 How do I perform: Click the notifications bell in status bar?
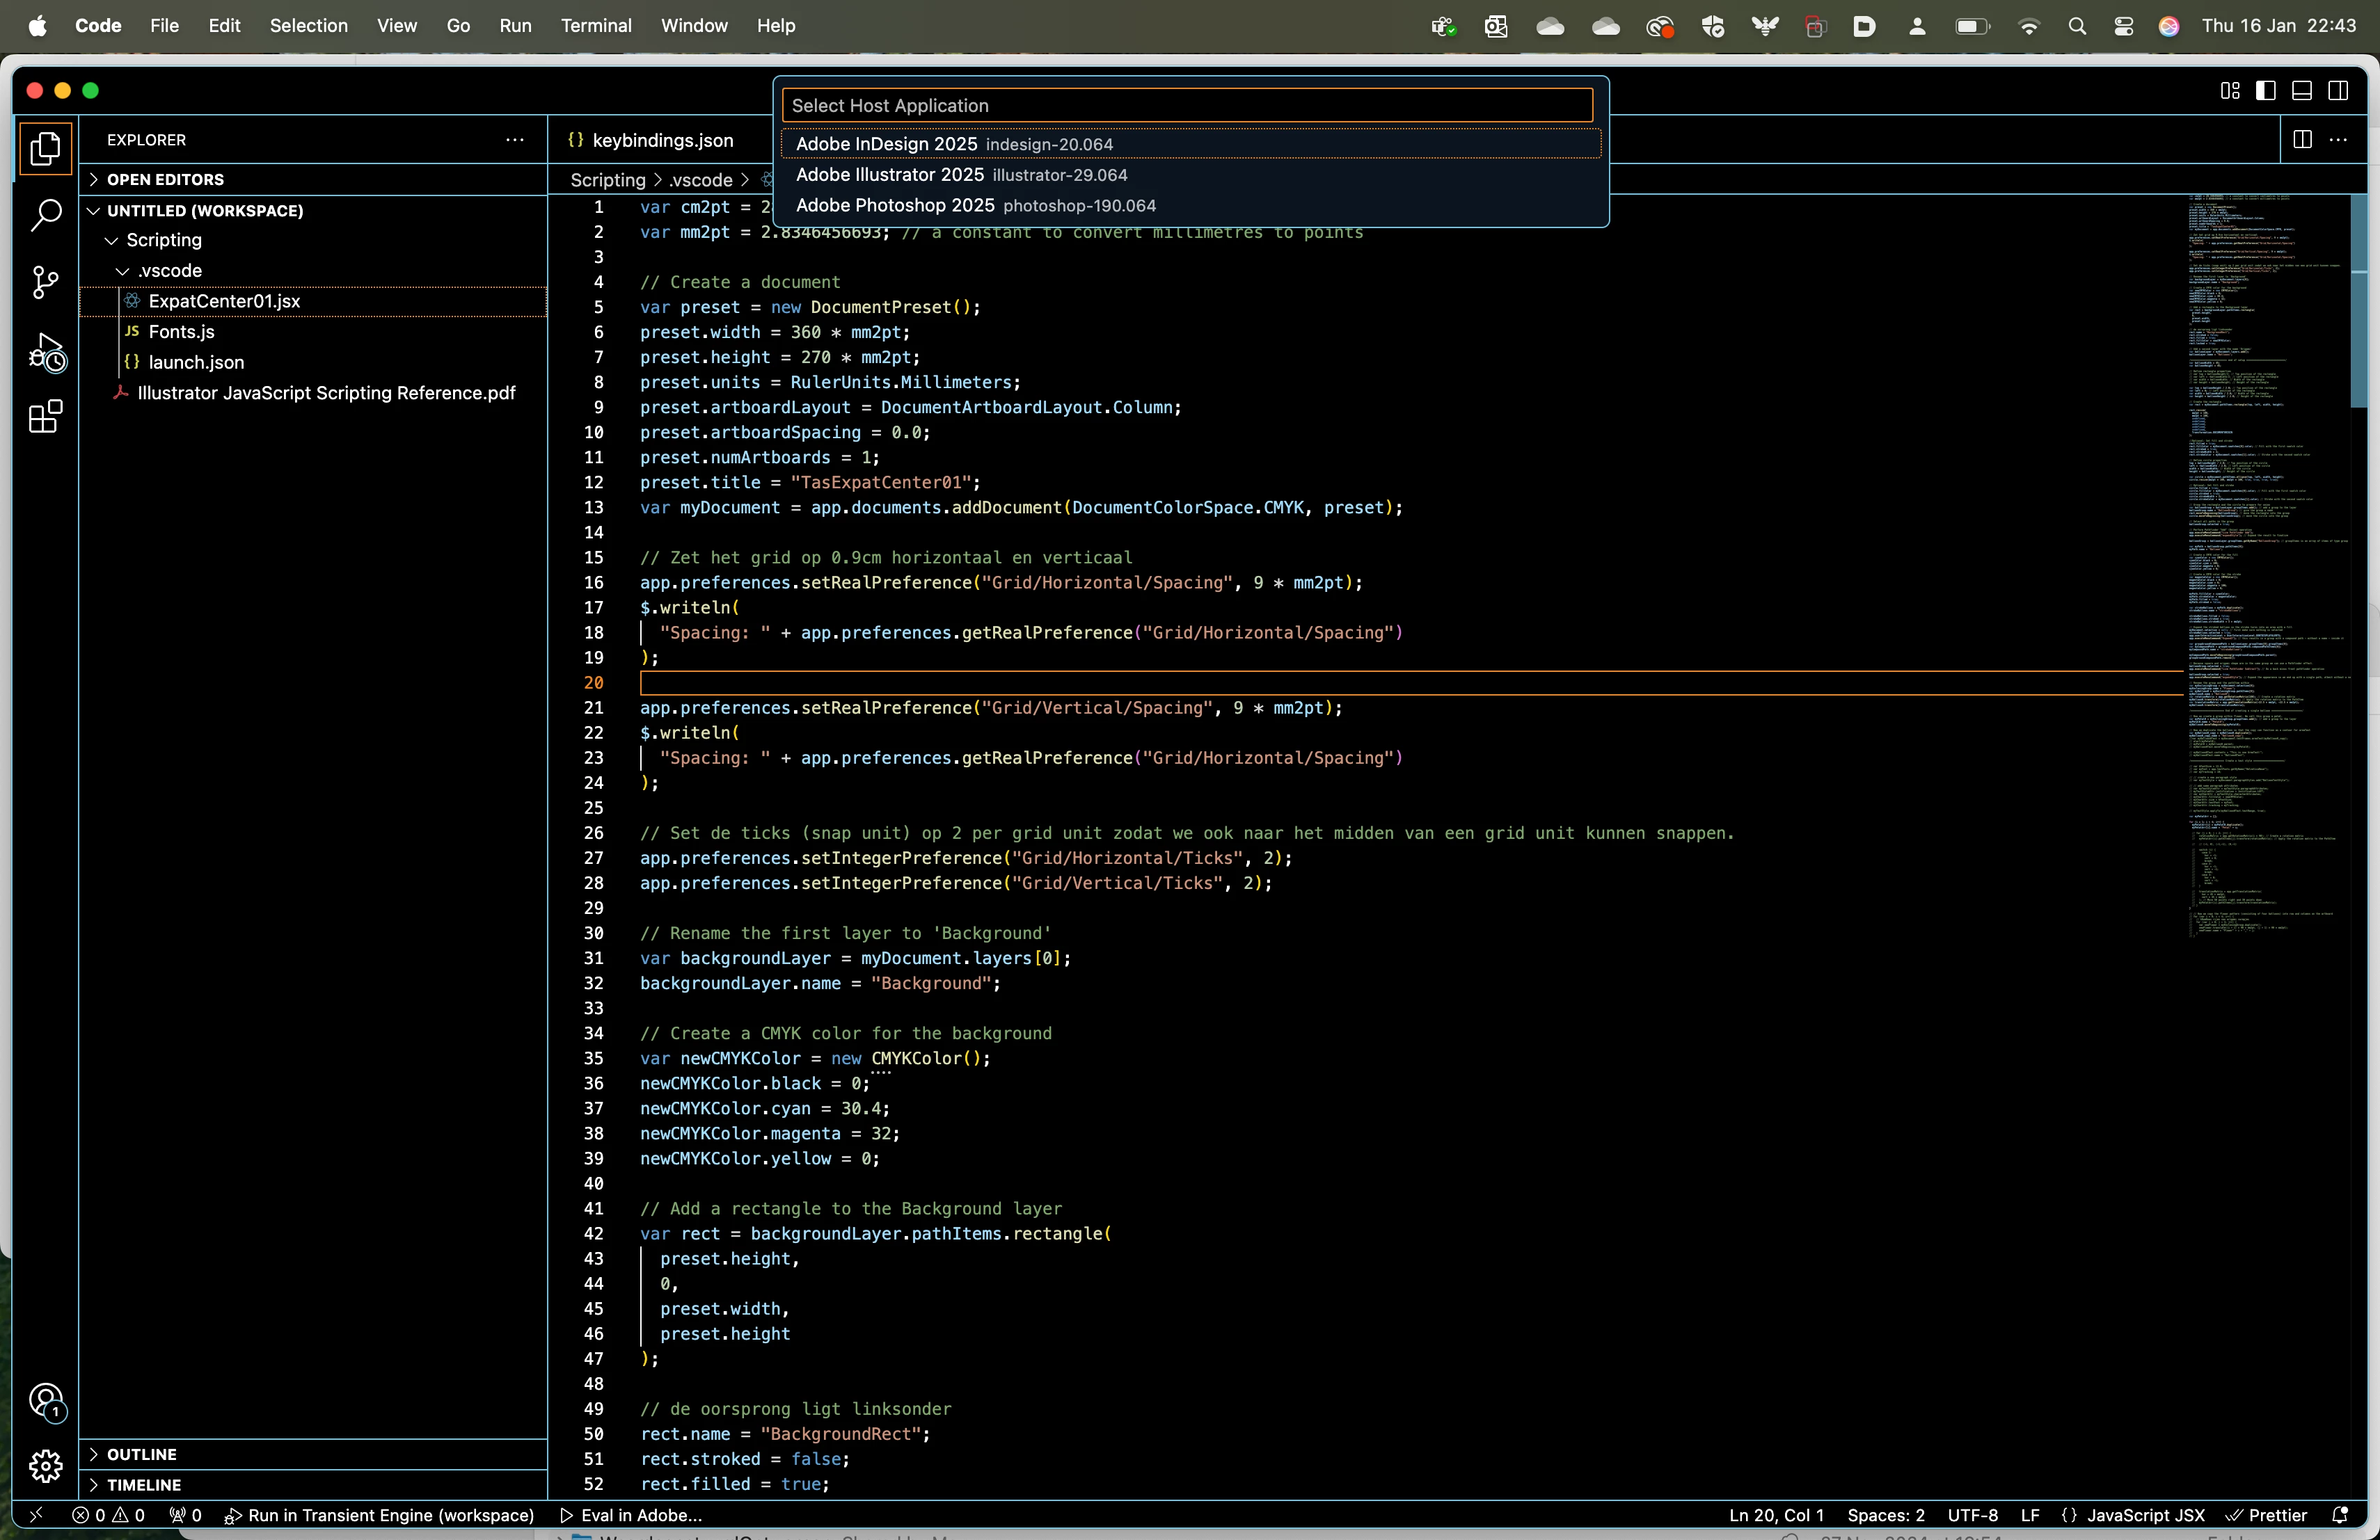pyautogui.click(x=2340, y=1515)
